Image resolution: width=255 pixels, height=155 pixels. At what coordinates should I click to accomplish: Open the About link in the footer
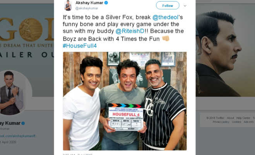pos(230,118)
